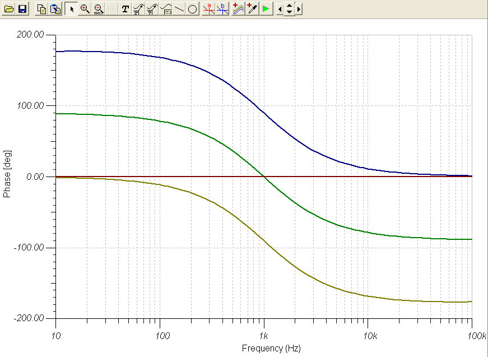Select the Text annotation tool
This screenshot has width=488, height=357.
point(125,9)
